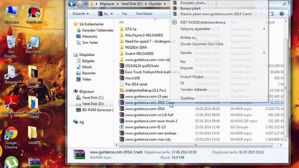The height and width of the screenshot is (168, 299).
Task: Click the Yaz toolbar button
Action: click(124, 14)
